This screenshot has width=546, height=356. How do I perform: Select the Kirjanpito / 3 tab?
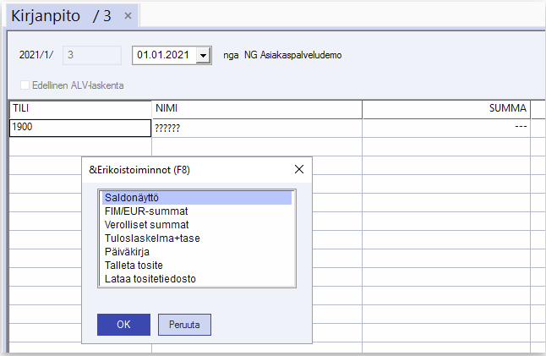coord(61,16)
